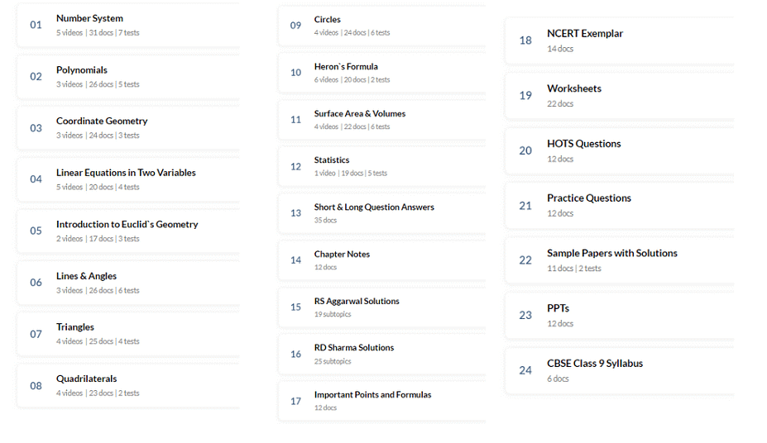
Task: Open the Triangles chapter
Action: tap(75, 327)
